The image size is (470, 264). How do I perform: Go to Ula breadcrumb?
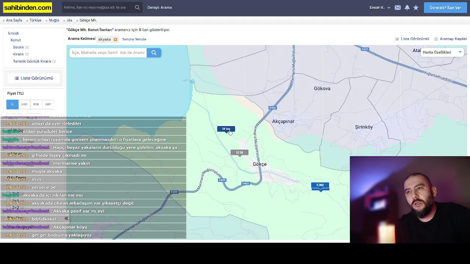click(69, 21)
